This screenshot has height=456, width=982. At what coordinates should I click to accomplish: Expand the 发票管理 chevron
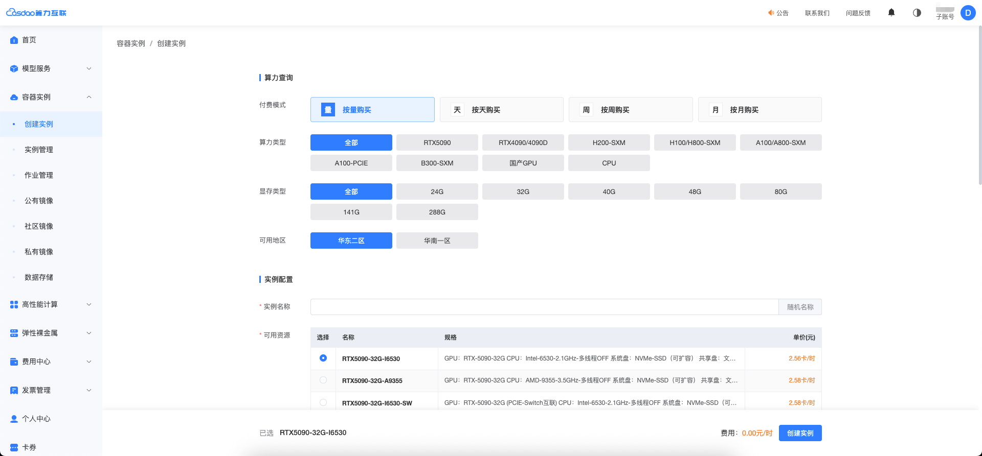pos(89,390)
